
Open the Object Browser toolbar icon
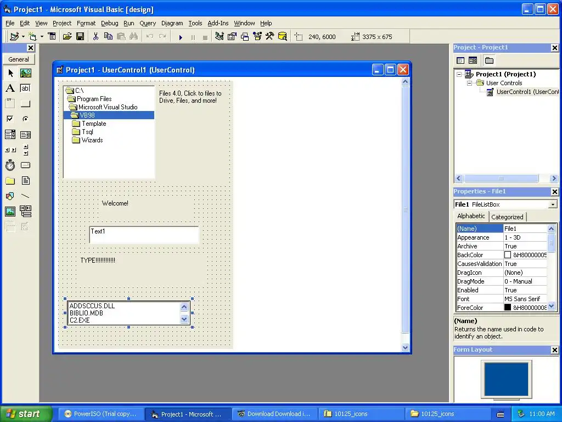coord(257,36)
